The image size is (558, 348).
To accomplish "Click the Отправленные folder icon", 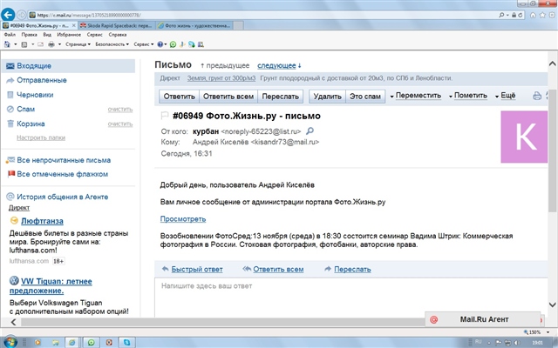I will pos(9,81).
